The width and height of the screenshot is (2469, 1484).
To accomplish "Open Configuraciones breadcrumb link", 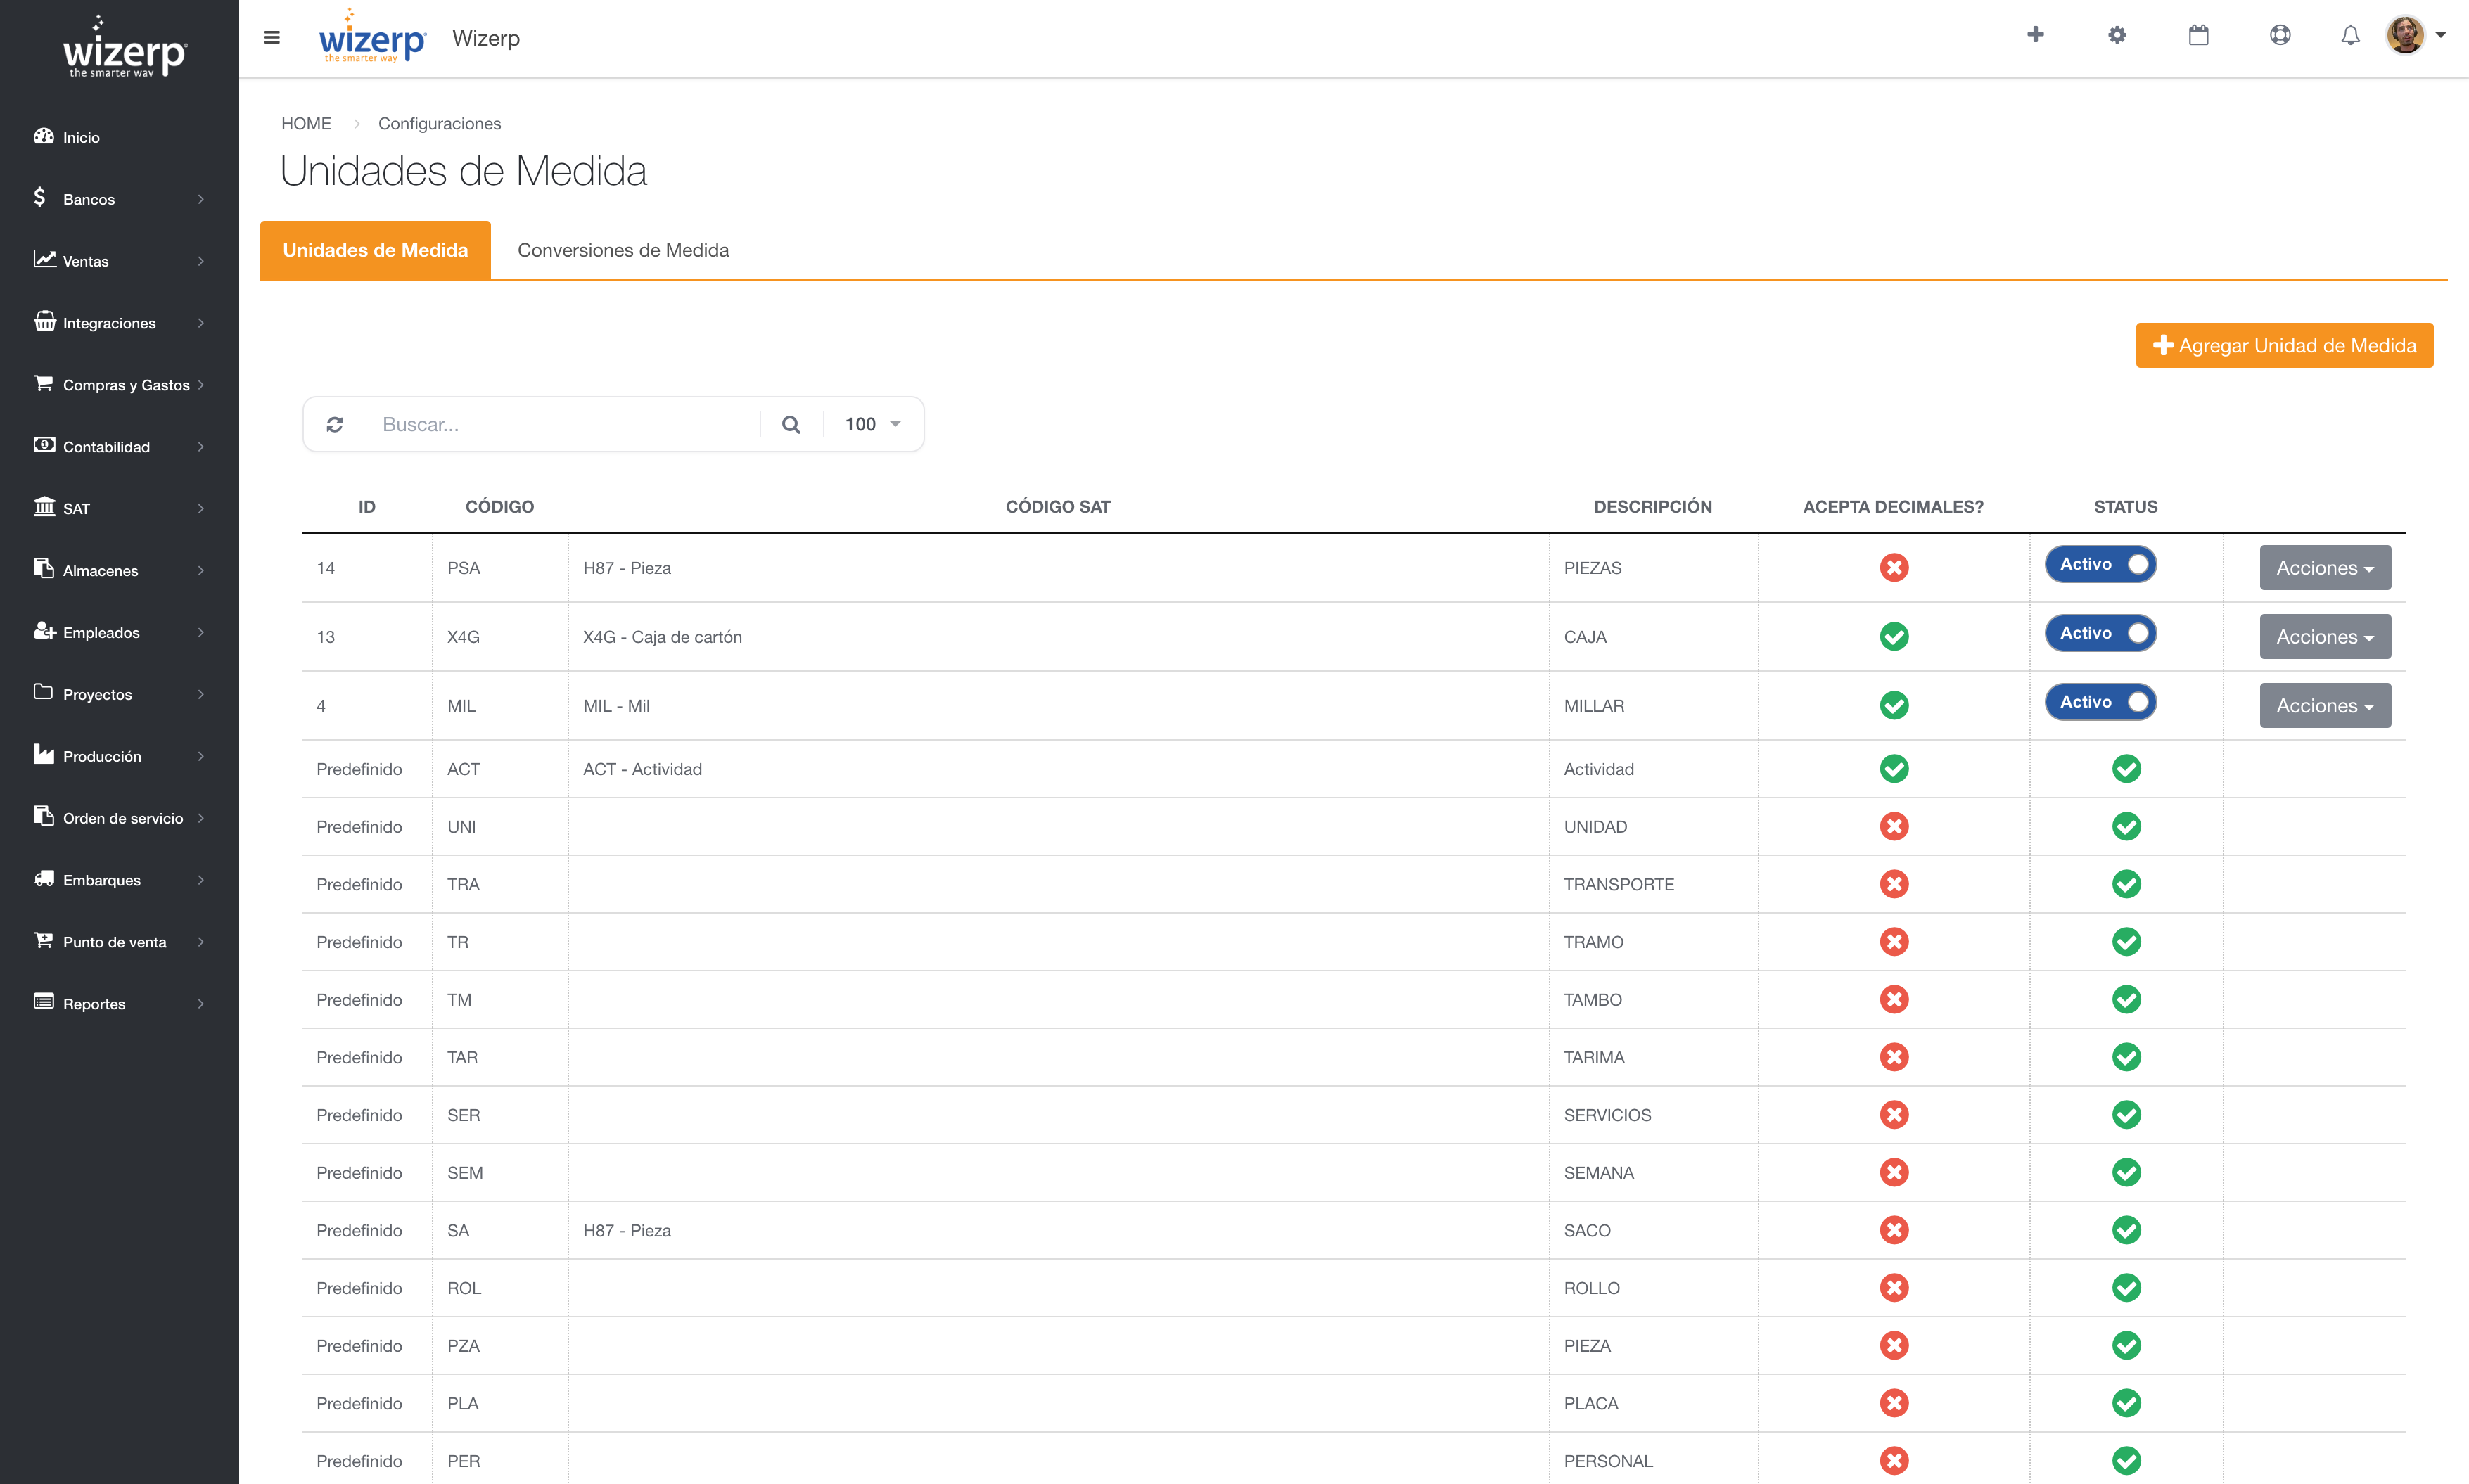I will coord(439,123).
